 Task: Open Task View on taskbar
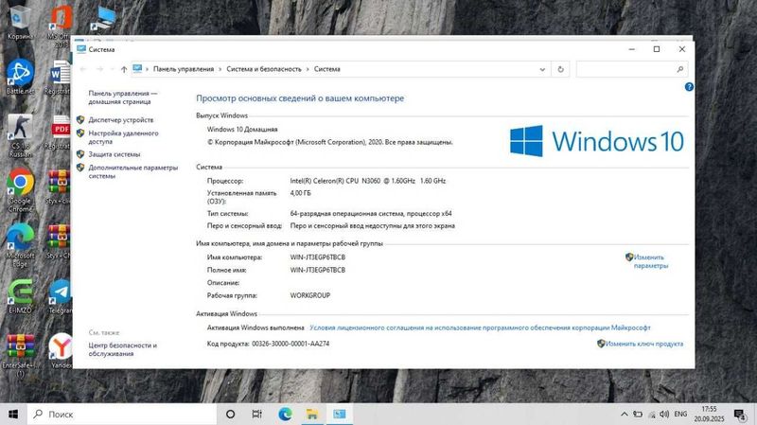click(256, 415)
